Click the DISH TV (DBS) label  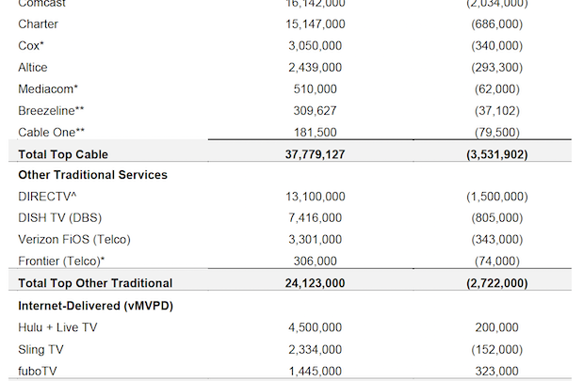pos(61,218)
